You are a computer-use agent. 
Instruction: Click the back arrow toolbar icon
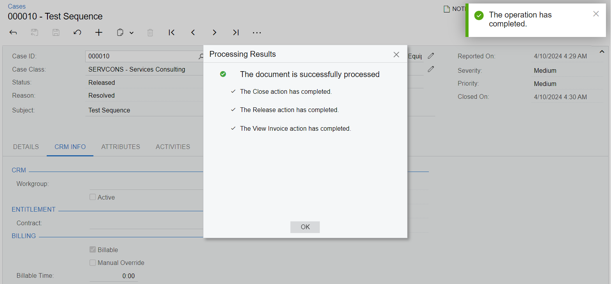[13, 33]
